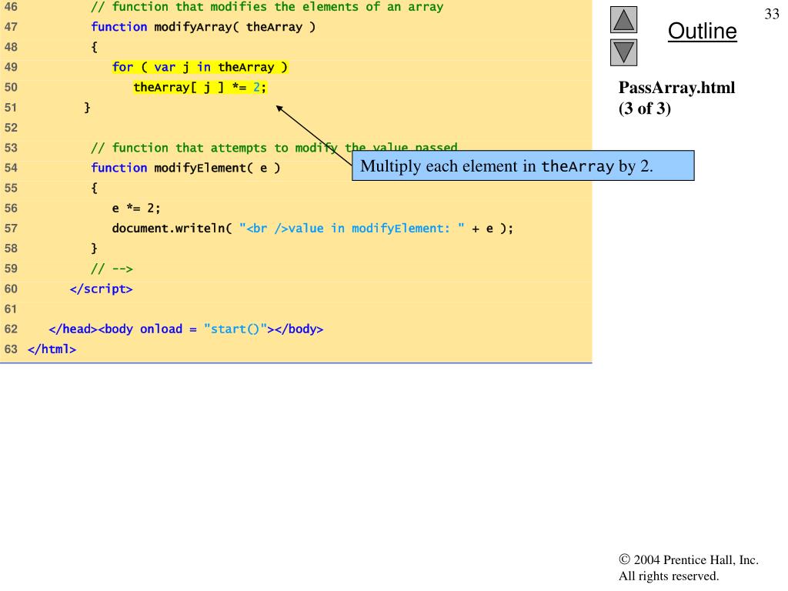The height and width of the screenshot is (591, 788).
Task: Click the '</script>' closing tag
Action: 101,289
